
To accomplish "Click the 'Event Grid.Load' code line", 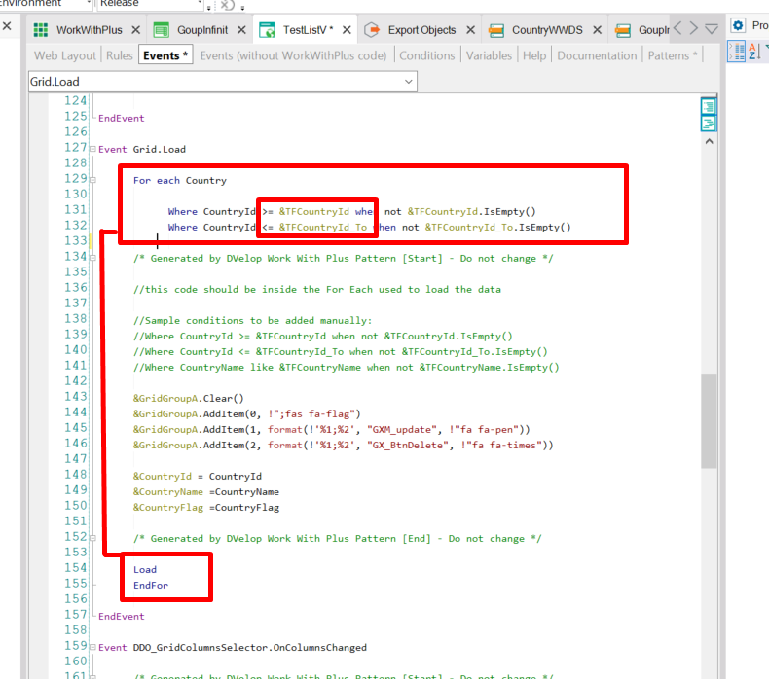I will (x=142, y=149).
